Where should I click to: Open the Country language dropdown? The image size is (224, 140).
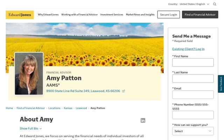pos(195,4)
